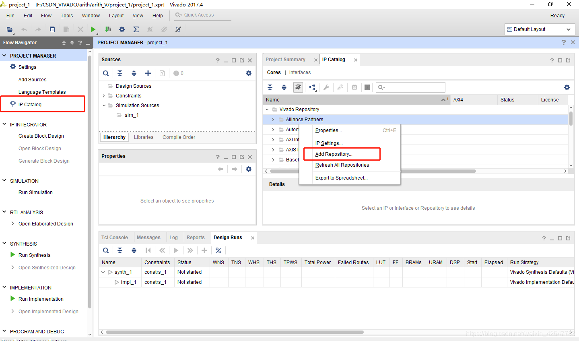Toggle the group by repository filter icon
This screenshot has width=579, height=341.
[298, 87]
